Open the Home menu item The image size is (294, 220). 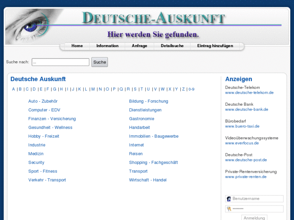(77, 46)
